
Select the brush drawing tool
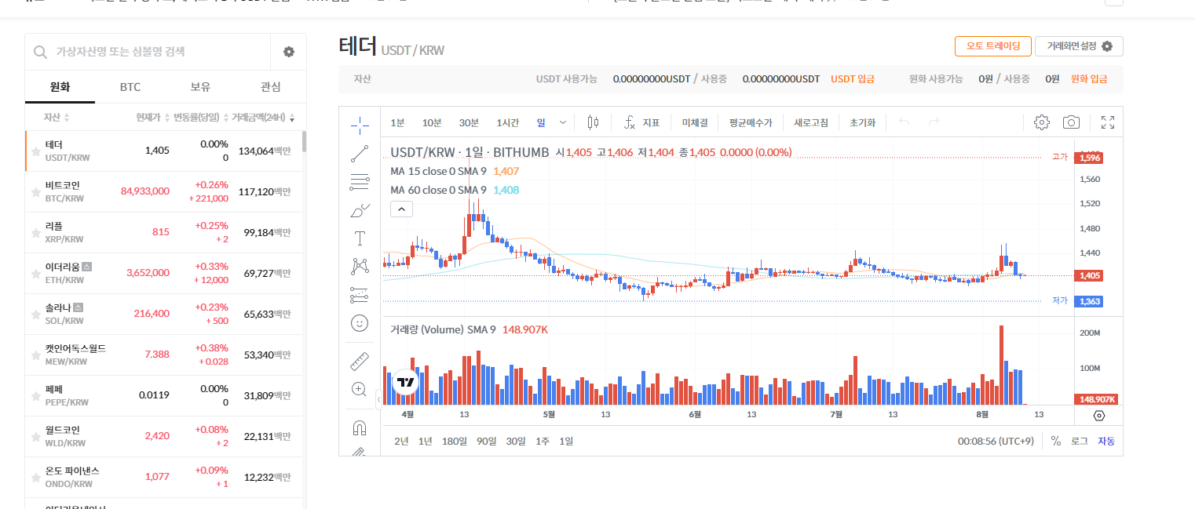click(x=360, y=210)
